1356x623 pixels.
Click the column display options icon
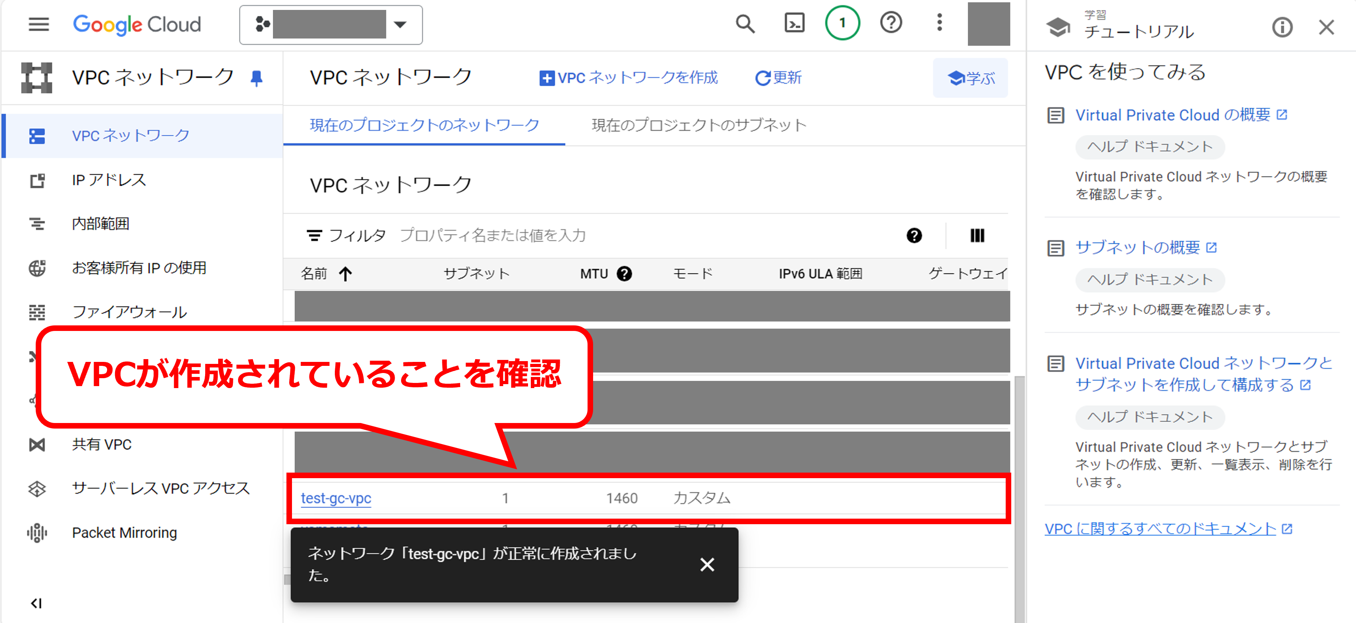(977, 235)
